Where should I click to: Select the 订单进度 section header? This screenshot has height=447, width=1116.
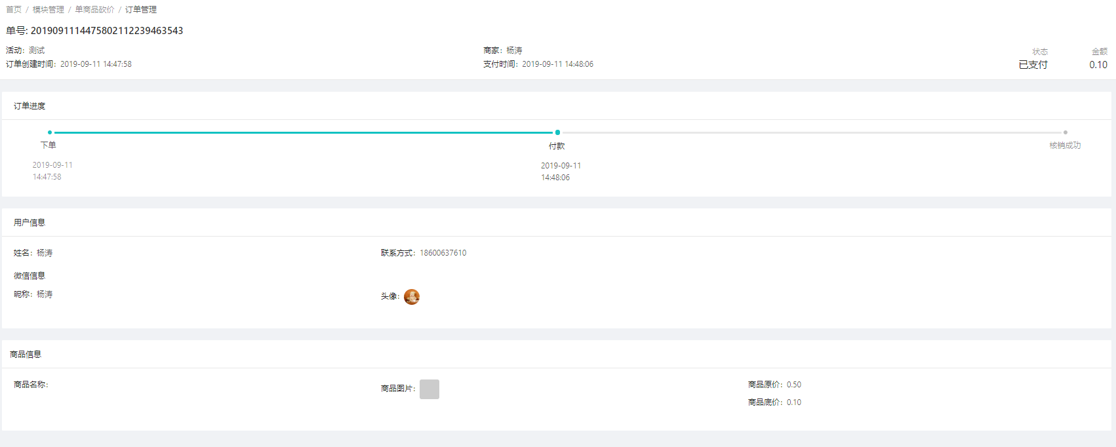click(x=30, y=106)
